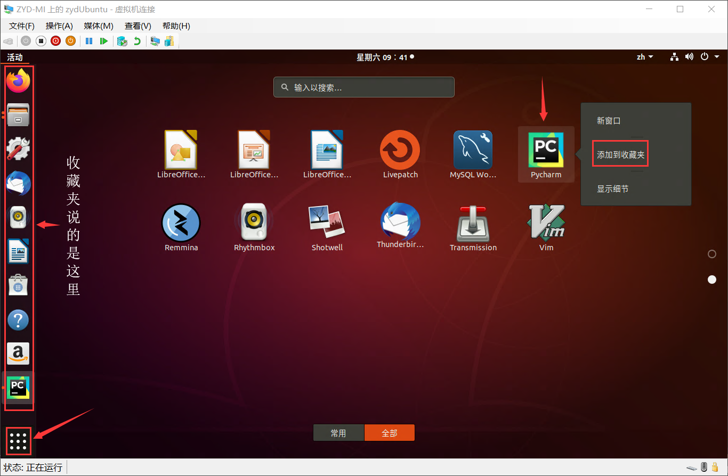Open the clock showing 星期六 09:41
Viewport: 728px width, 476px height.
[385, 57]
